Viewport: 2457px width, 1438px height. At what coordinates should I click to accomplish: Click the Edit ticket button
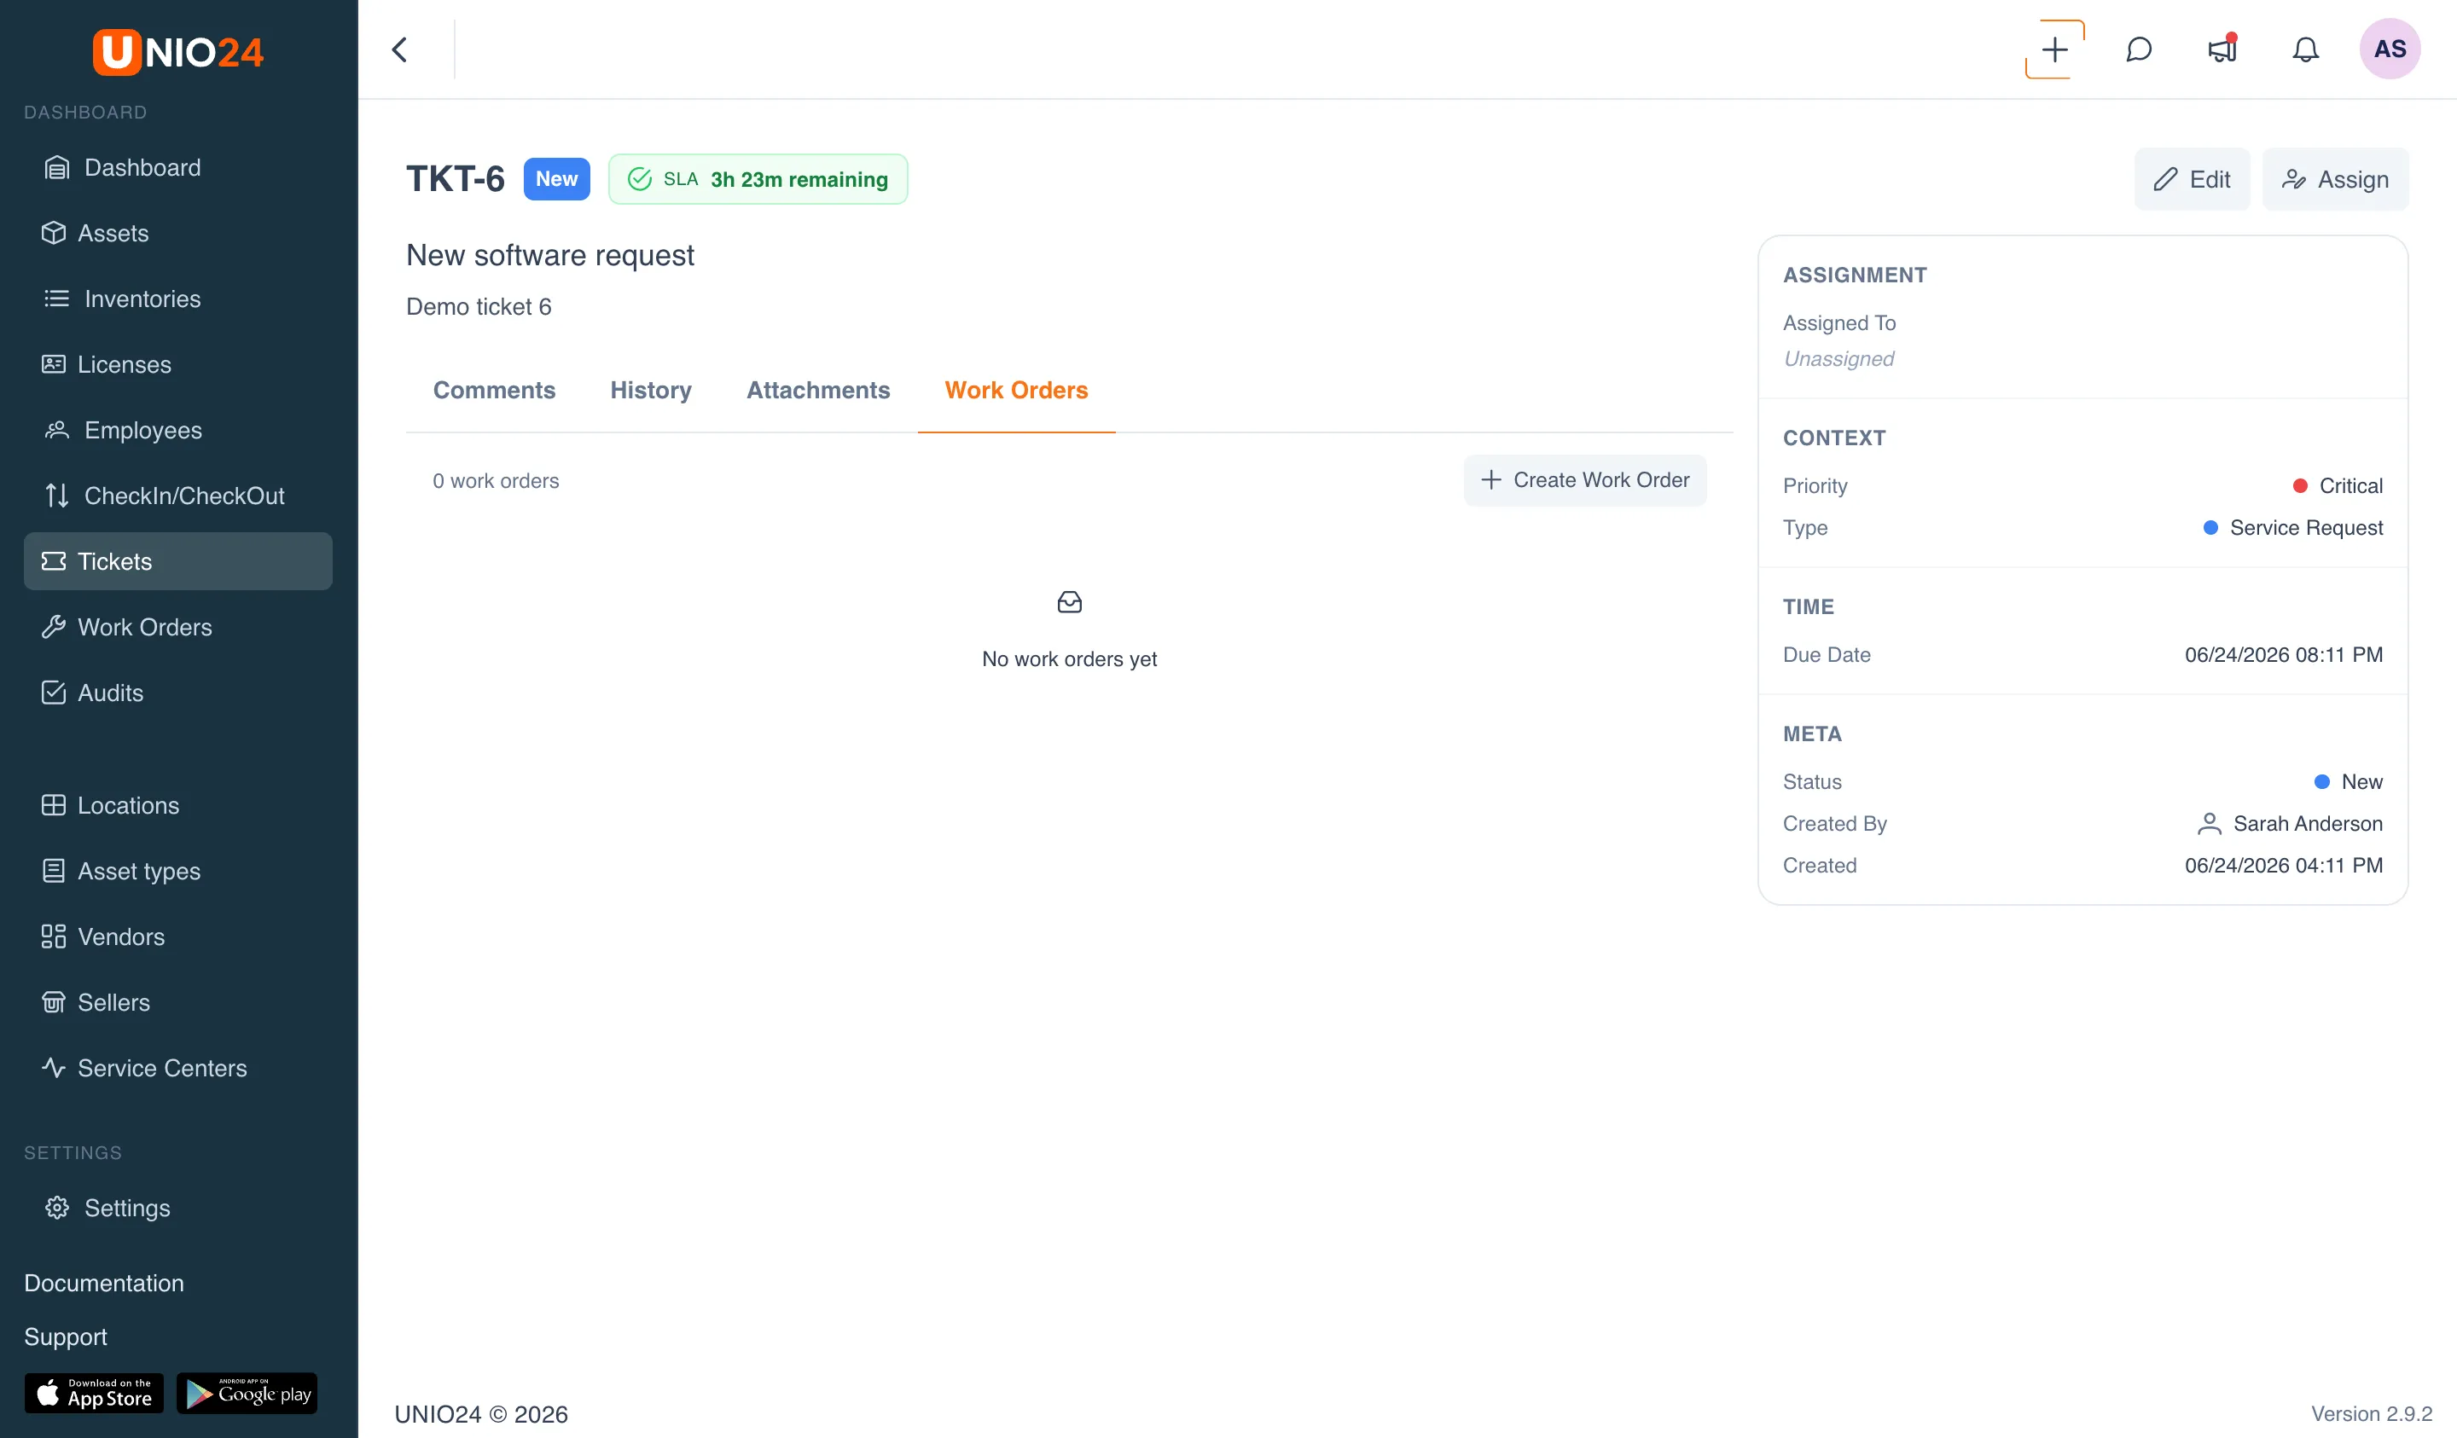click(2192, 179)
